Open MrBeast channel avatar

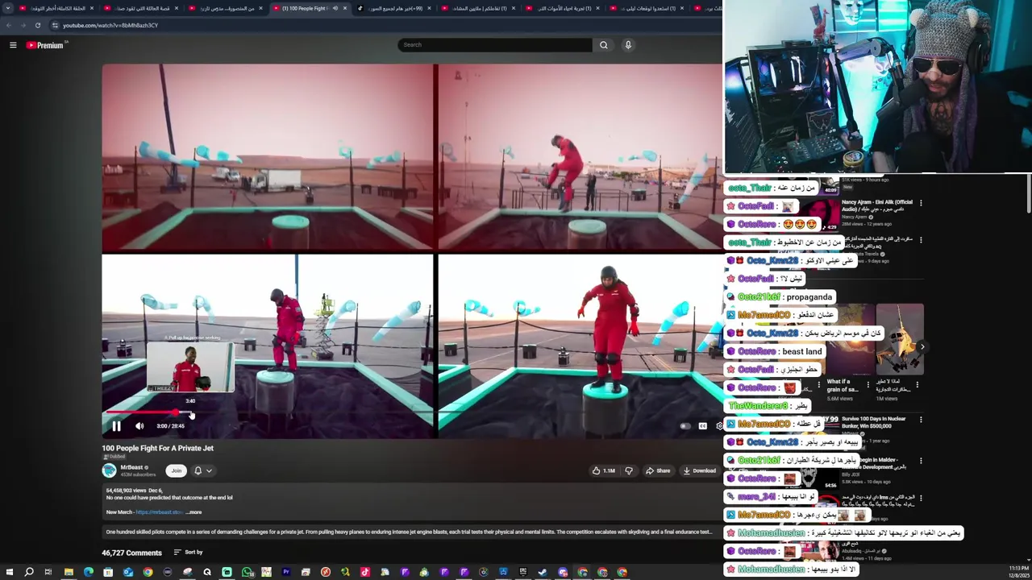[109, 470]
